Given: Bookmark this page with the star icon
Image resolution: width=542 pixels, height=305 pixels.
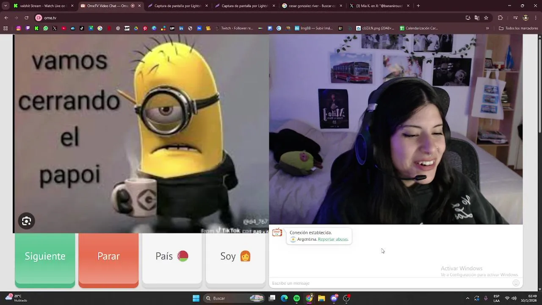Looking at the screenshot, I should (x=486, y=18).
